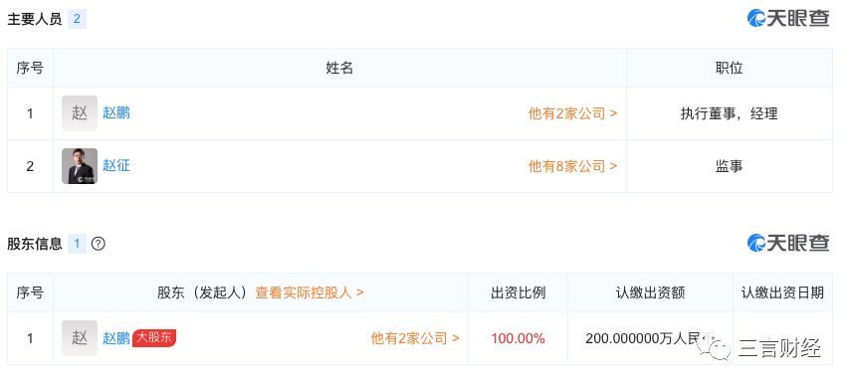Open 赵征 name link

(x=116, y=165)
